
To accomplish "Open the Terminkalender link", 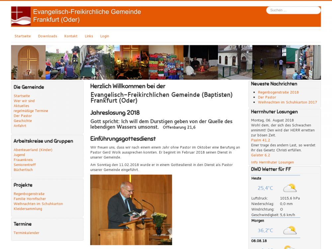I will pyautogui.click(x=27, y=233).
